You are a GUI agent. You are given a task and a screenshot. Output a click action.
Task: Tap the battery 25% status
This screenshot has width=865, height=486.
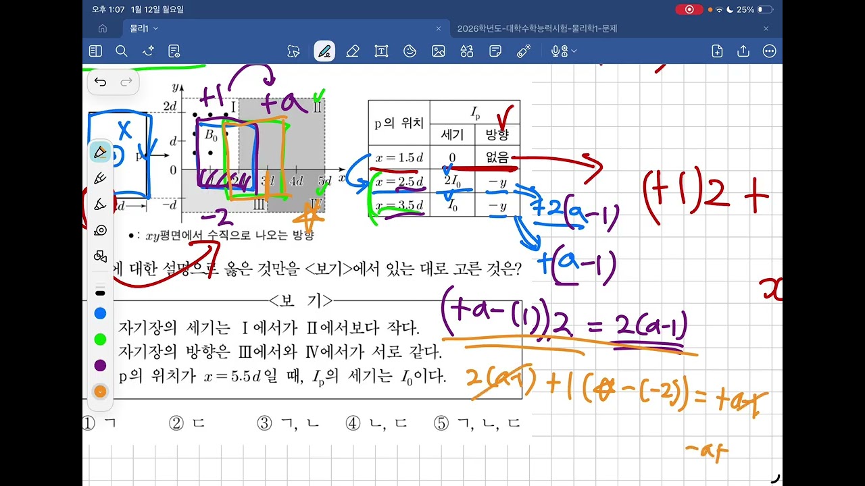(x=753, y=9)
